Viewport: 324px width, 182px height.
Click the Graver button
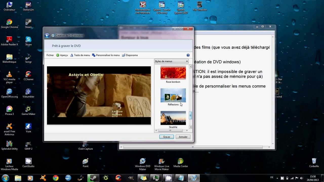pos(167,137)
